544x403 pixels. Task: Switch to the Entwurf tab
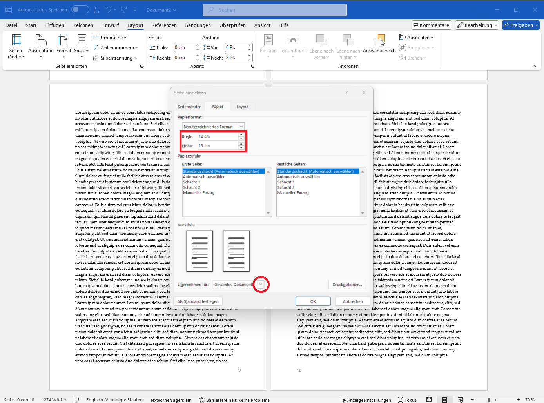tap(111, 25)
